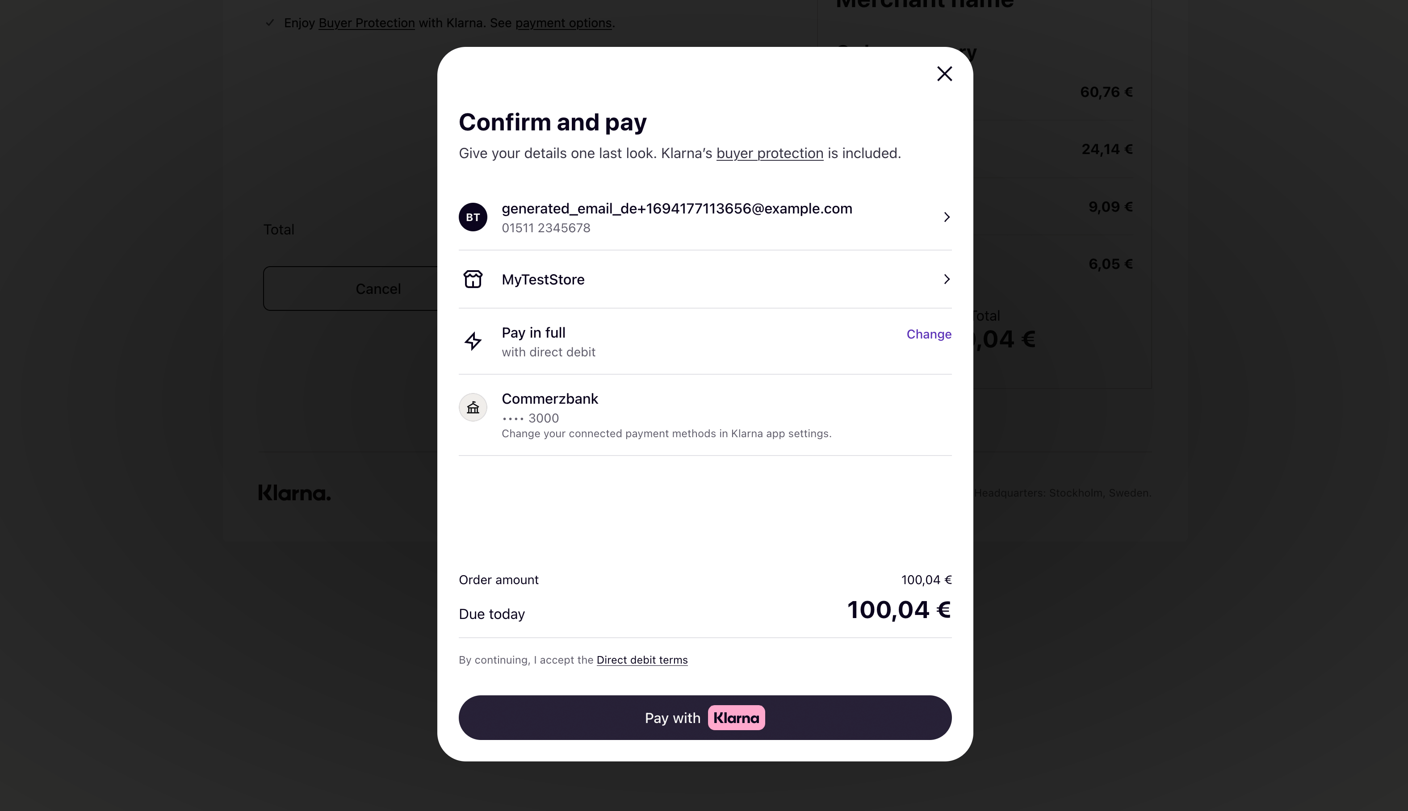Expand the MyTestStore row chevron
Viewport: 1408px width, 811px height.
pos(946,279)
